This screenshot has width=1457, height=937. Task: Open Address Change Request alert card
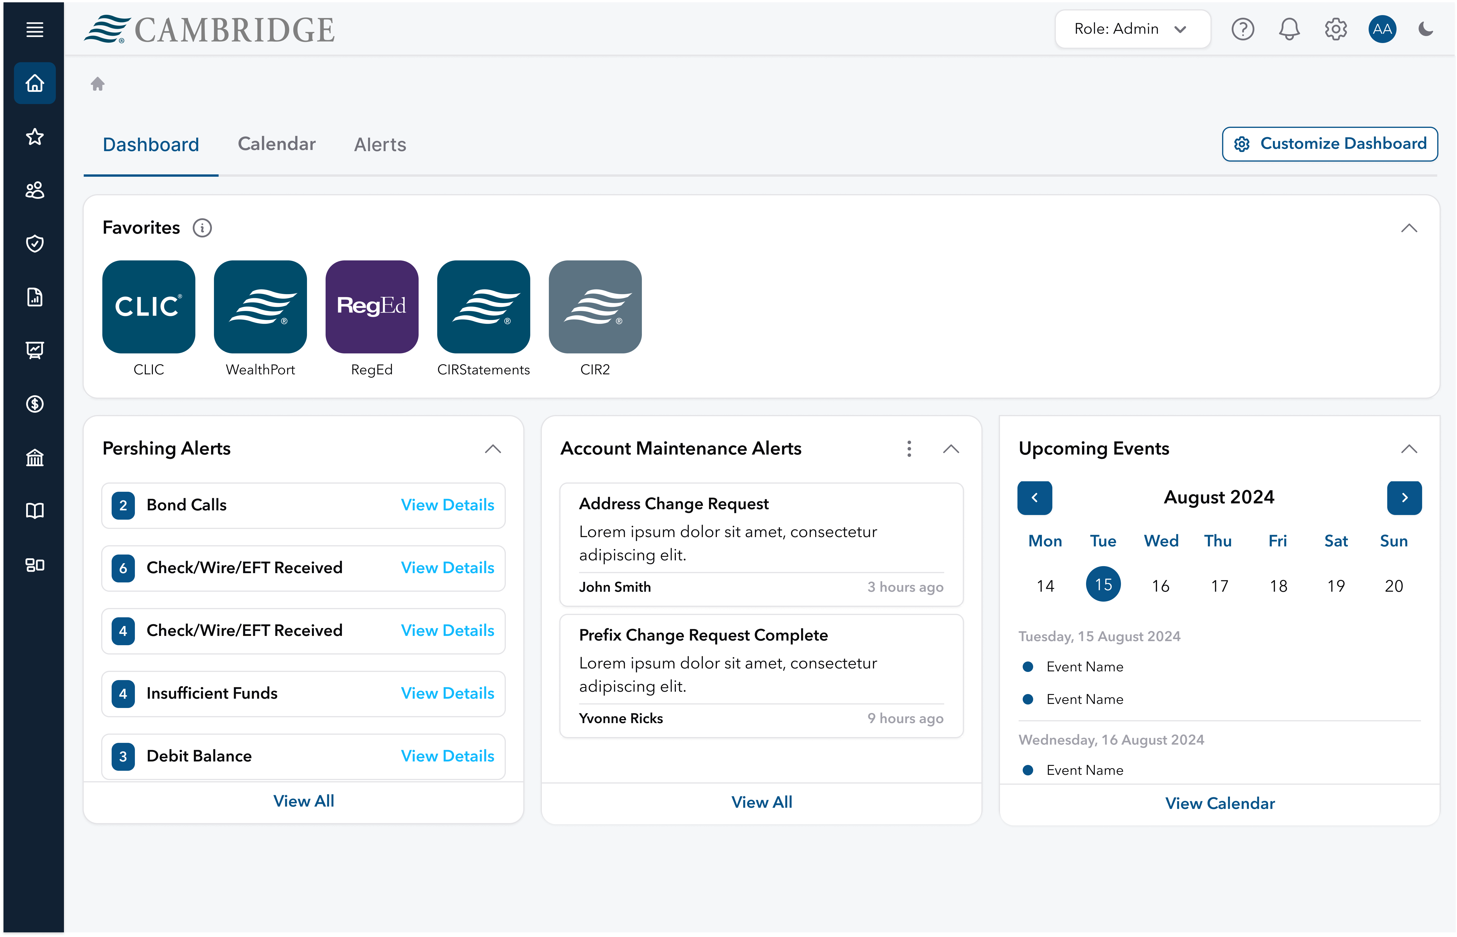click(x=761, y=545)
